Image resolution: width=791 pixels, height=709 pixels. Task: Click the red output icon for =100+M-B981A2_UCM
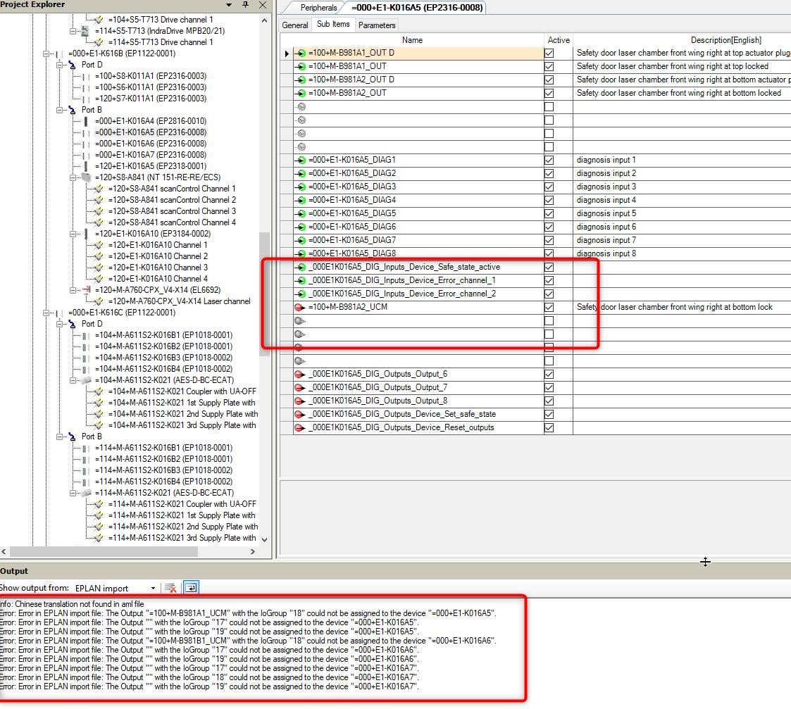(300, 308)
